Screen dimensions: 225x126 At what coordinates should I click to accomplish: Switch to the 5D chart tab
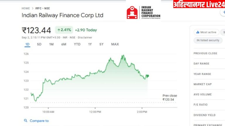click(x=39, y=44)
